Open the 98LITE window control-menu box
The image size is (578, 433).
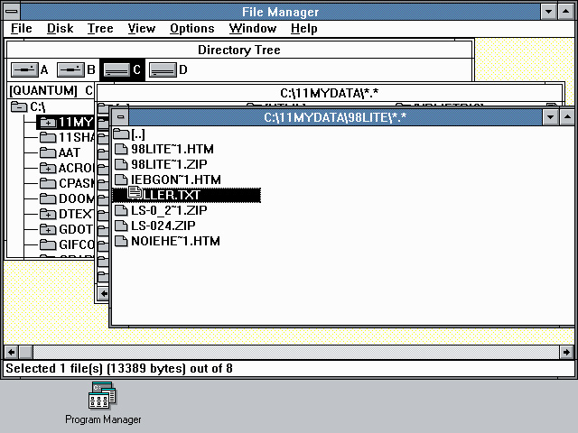[x=120, y=117]
